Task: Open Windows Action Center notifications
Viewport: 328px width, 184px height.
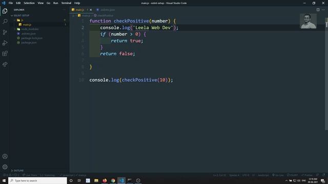Action: coord(323,180)
